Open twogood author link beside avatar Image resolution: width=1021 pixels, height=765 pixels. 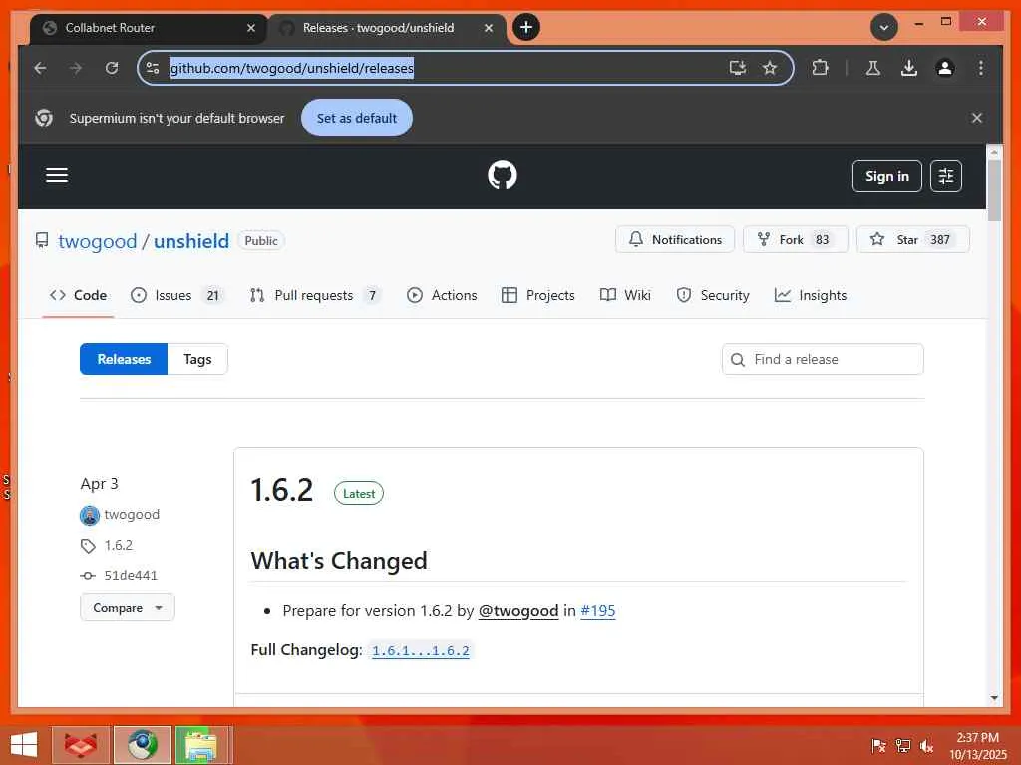coord(132,515)
